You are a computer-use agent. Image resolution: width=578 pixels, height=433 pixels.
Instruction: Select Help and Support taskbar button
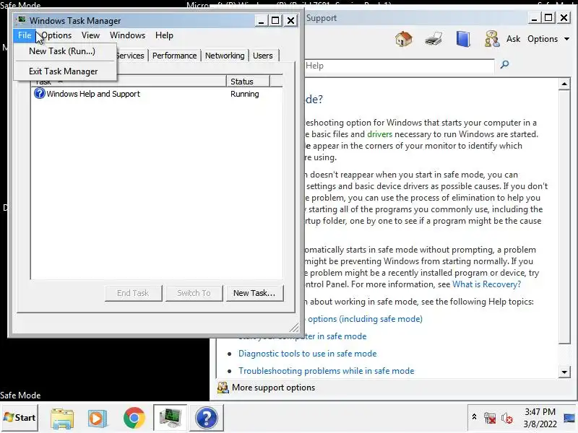[207, 418]
